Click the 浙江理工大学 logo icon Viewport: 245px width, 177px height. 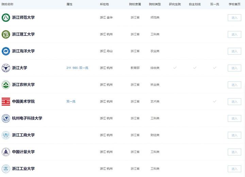click(x=6, y=34)
